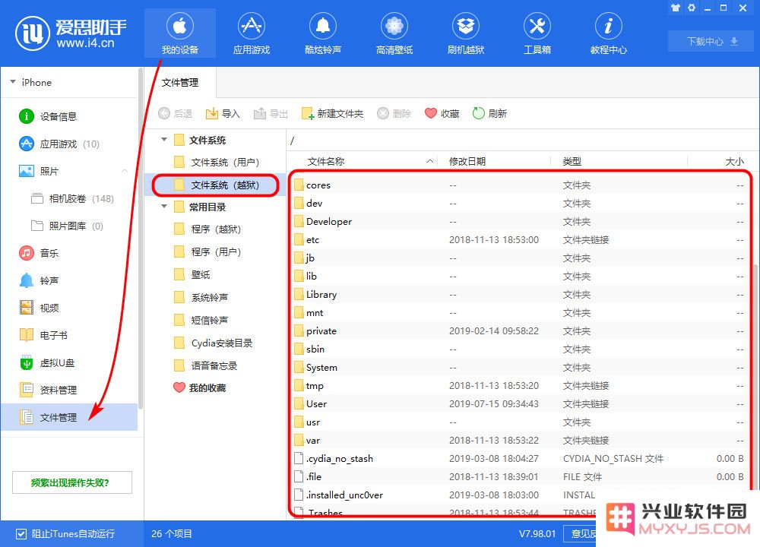
Task: Open 铃声 ringtones in the sidebar
Action: click(x=69, y=280)
